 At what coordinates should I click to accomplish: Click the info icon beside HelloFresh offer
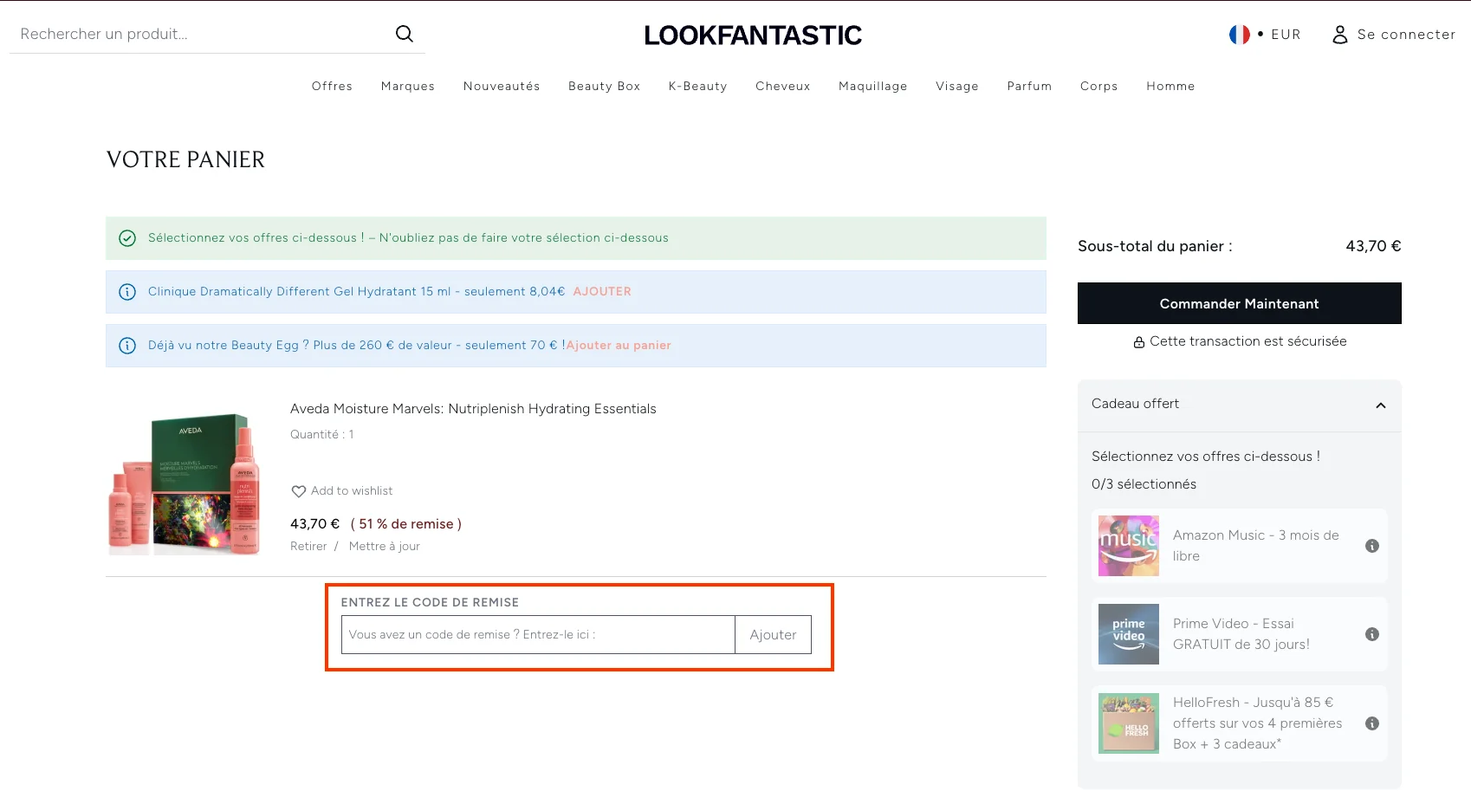[1371, 723]
